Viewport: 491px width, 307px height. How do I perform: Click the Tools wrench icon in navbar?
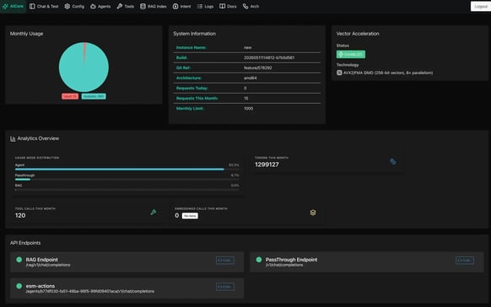(x=120, y=6)
